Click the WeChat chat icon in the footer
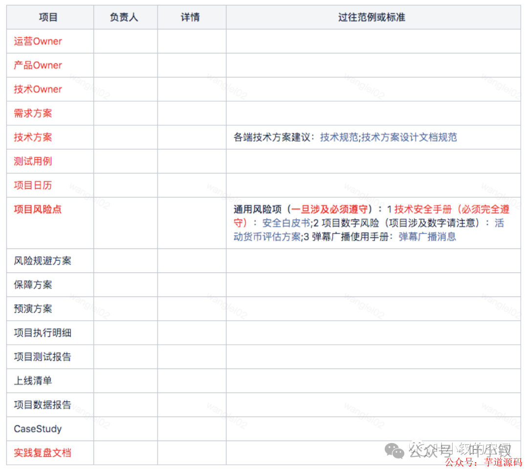 pyautogui.click(x=394, y=451)
